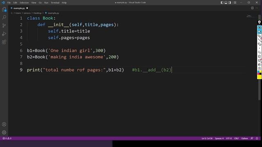Image resolution: width=262 pixels, height=147 pixels.
Task: Toggle the primary side bar layout icon
Action: (x=222, y=2)
